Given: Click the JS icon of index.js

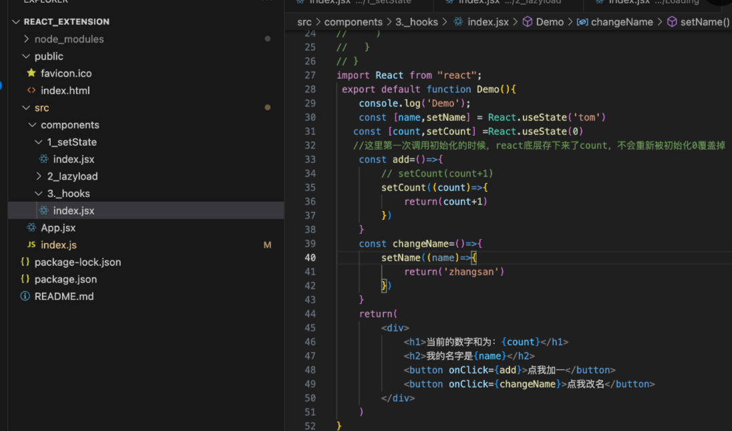Looking at the screenshot, I should point(31,245).
